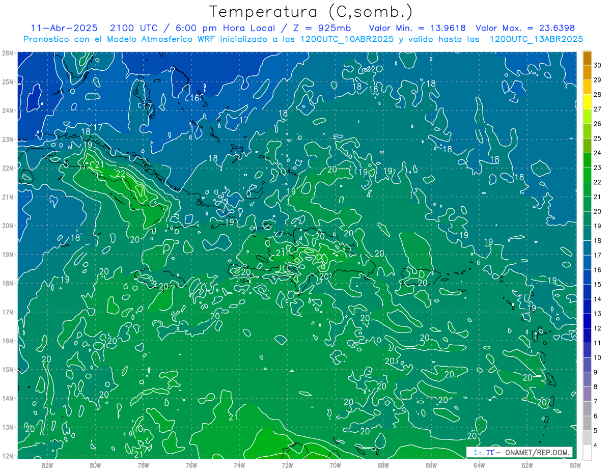Viewport: 611px width, 472px height.
Task: Click the '22N' latitude axis label
Action: pos(7,168)
